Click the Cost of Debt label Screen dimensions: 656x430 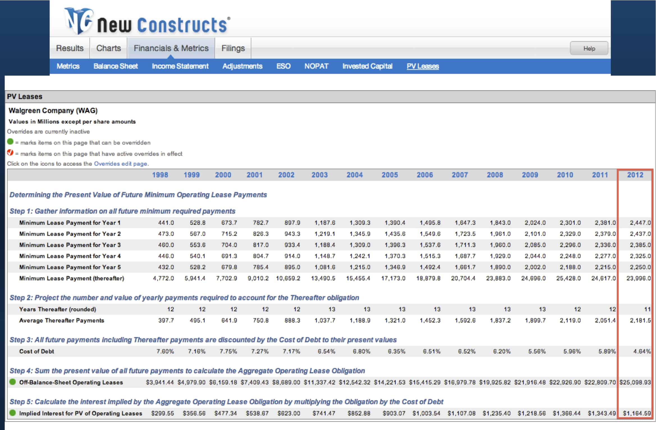pyautogui.click(x=36, y=351)
